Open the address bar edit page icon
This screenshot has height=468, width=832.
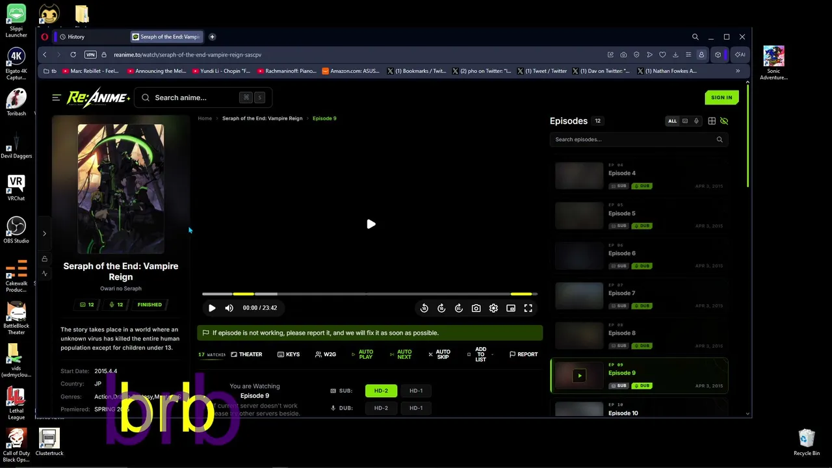[x=610, y=55]
